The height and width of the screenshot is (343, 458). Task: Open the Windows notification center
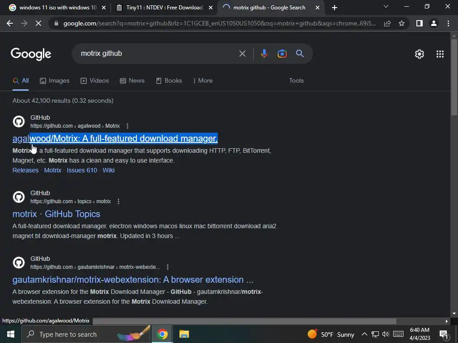point(444,335)
